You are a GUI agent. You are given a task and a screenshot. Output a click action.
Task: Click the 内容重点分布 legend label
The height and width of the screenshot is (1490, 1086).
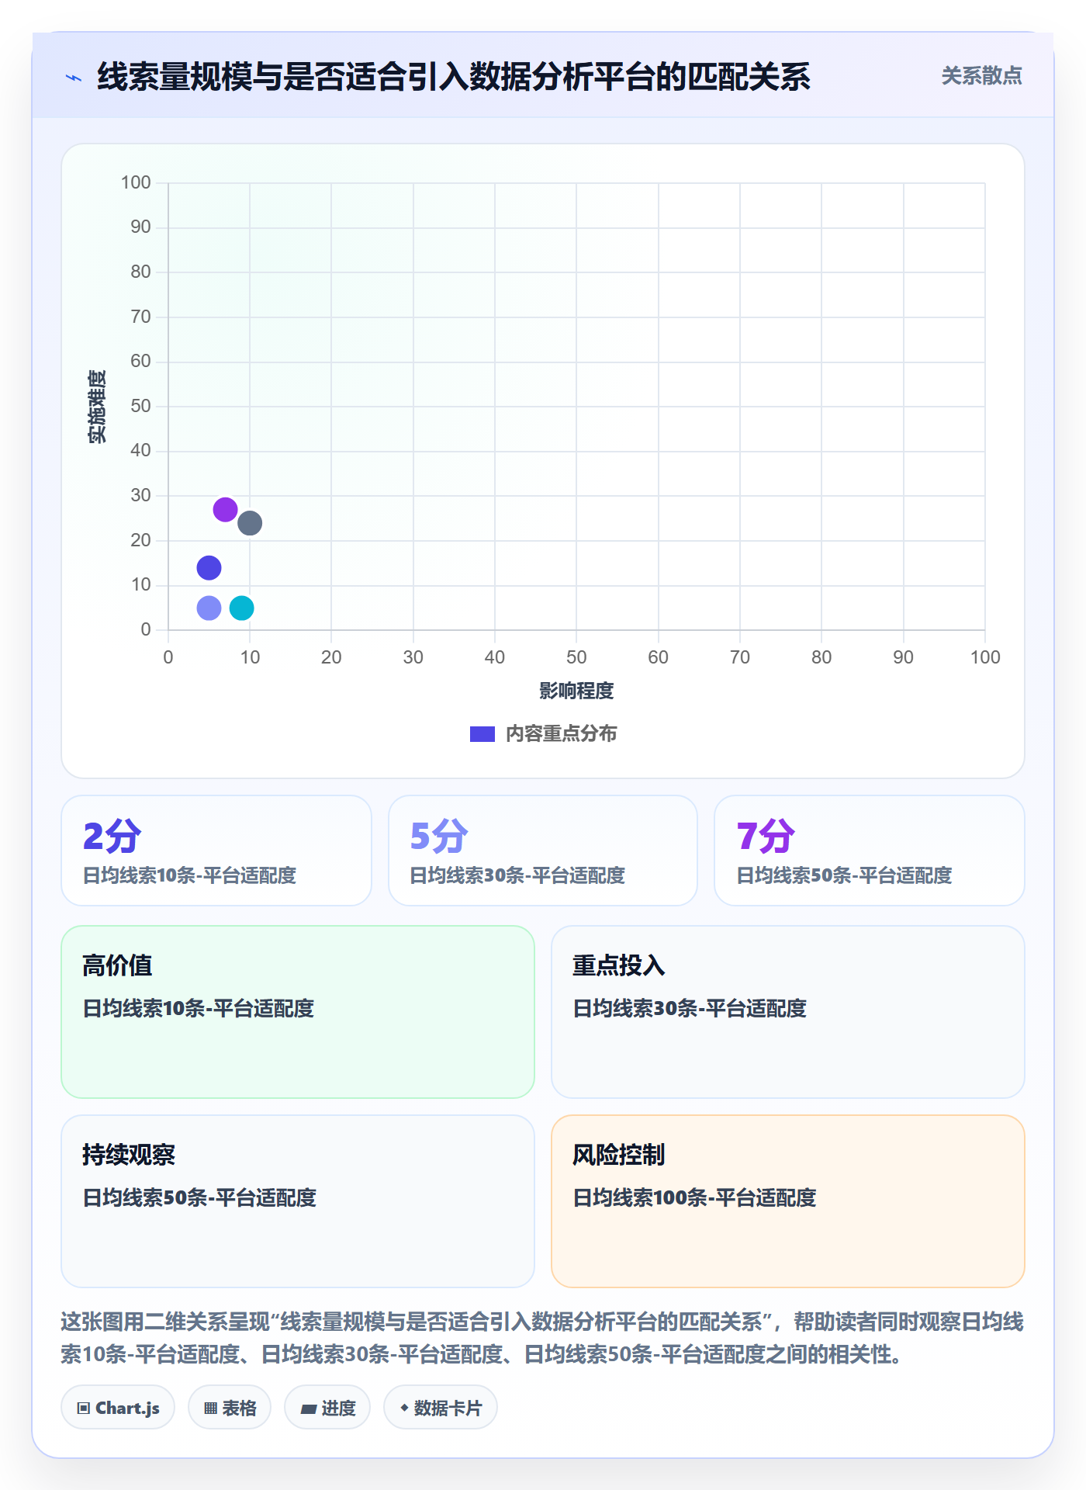coord(561,734)
